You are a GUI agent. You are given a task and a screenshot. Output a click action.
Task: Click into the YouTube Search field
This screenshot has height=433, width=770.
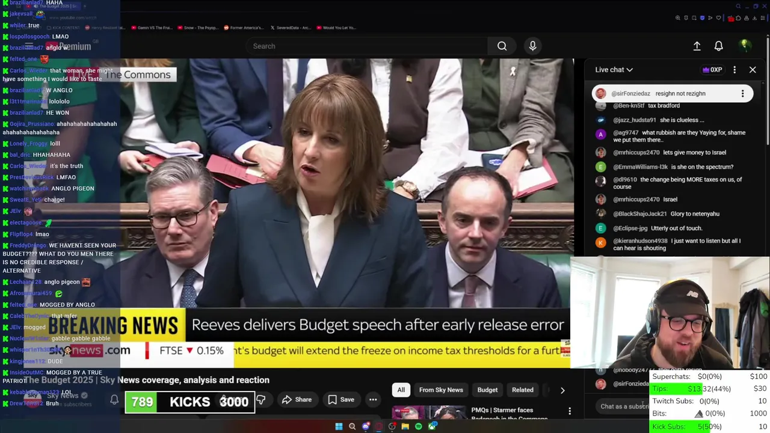coord(367,46)
